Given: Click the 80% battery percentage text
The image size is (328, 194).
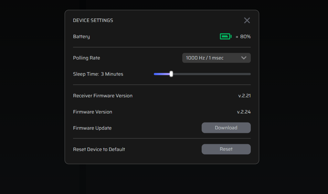Looking at the screenshot, I should click(245, 37).
